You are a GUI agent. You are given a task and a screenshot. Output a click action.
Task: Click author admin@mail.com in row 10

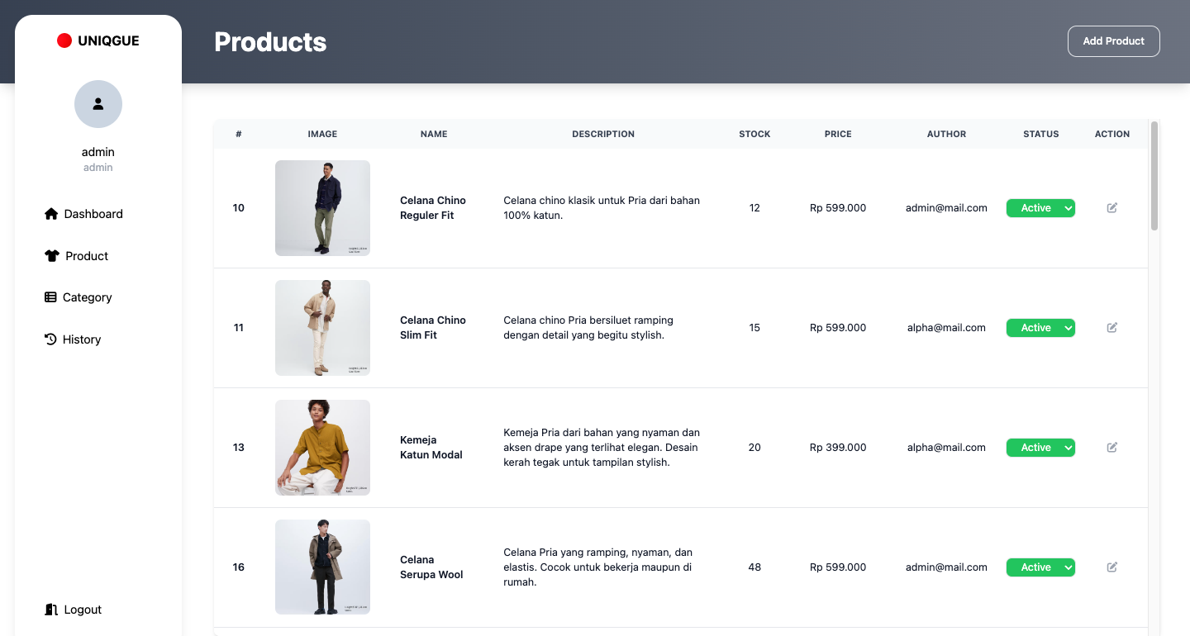(x=946, y=208)
